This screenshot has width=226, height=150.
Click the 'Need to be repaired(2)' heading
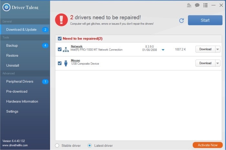83,39
